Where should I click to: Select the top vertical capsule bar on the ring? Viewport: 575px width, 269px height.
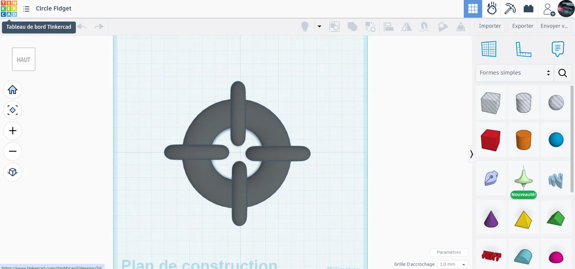(238, 113)
